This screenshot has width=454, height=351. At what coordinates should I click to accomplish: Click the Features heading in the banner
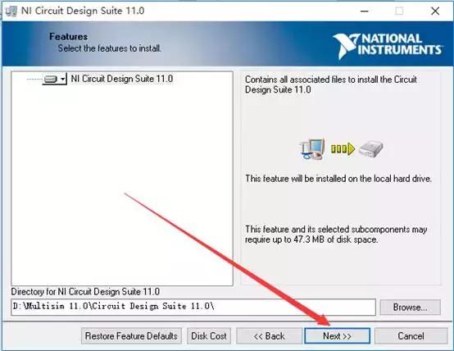click(x=68, y=37)
